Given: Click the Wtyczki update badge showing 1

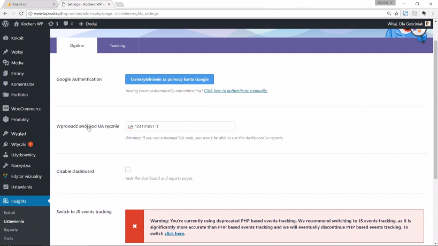Looking at the screenshot, I should (30, 144).
